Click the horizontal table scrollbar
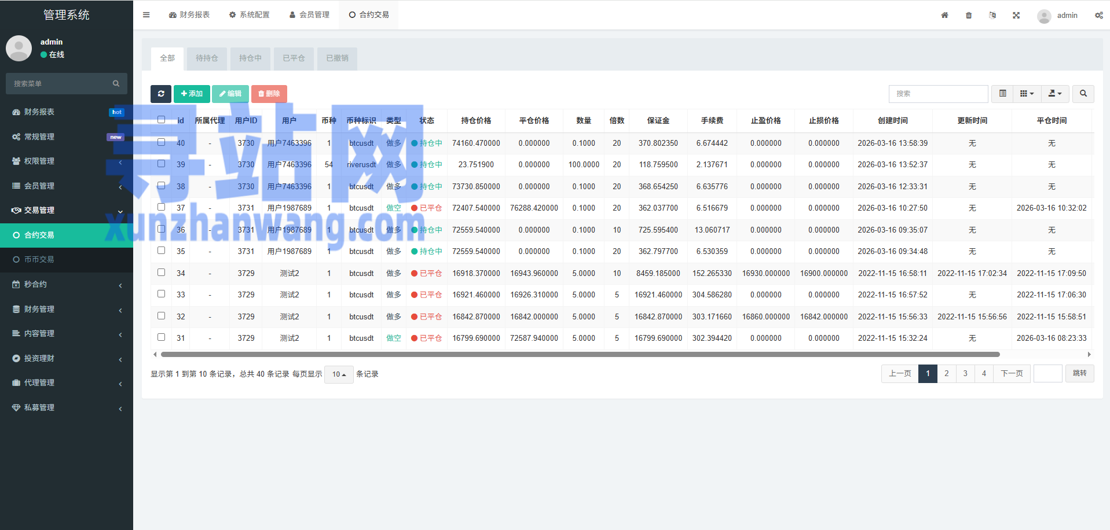The image size is (1110, 530). coord(580,354)
